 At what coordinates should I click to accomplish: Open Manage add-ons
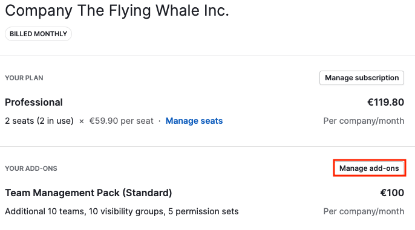click(x=369, y=168)
